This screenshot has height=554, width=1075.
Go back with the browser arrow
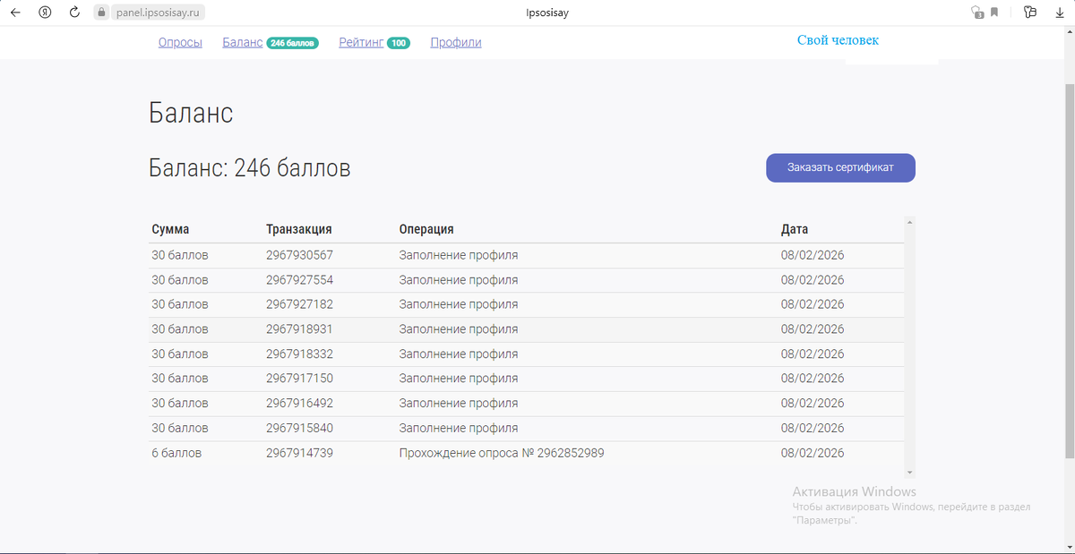15,13
